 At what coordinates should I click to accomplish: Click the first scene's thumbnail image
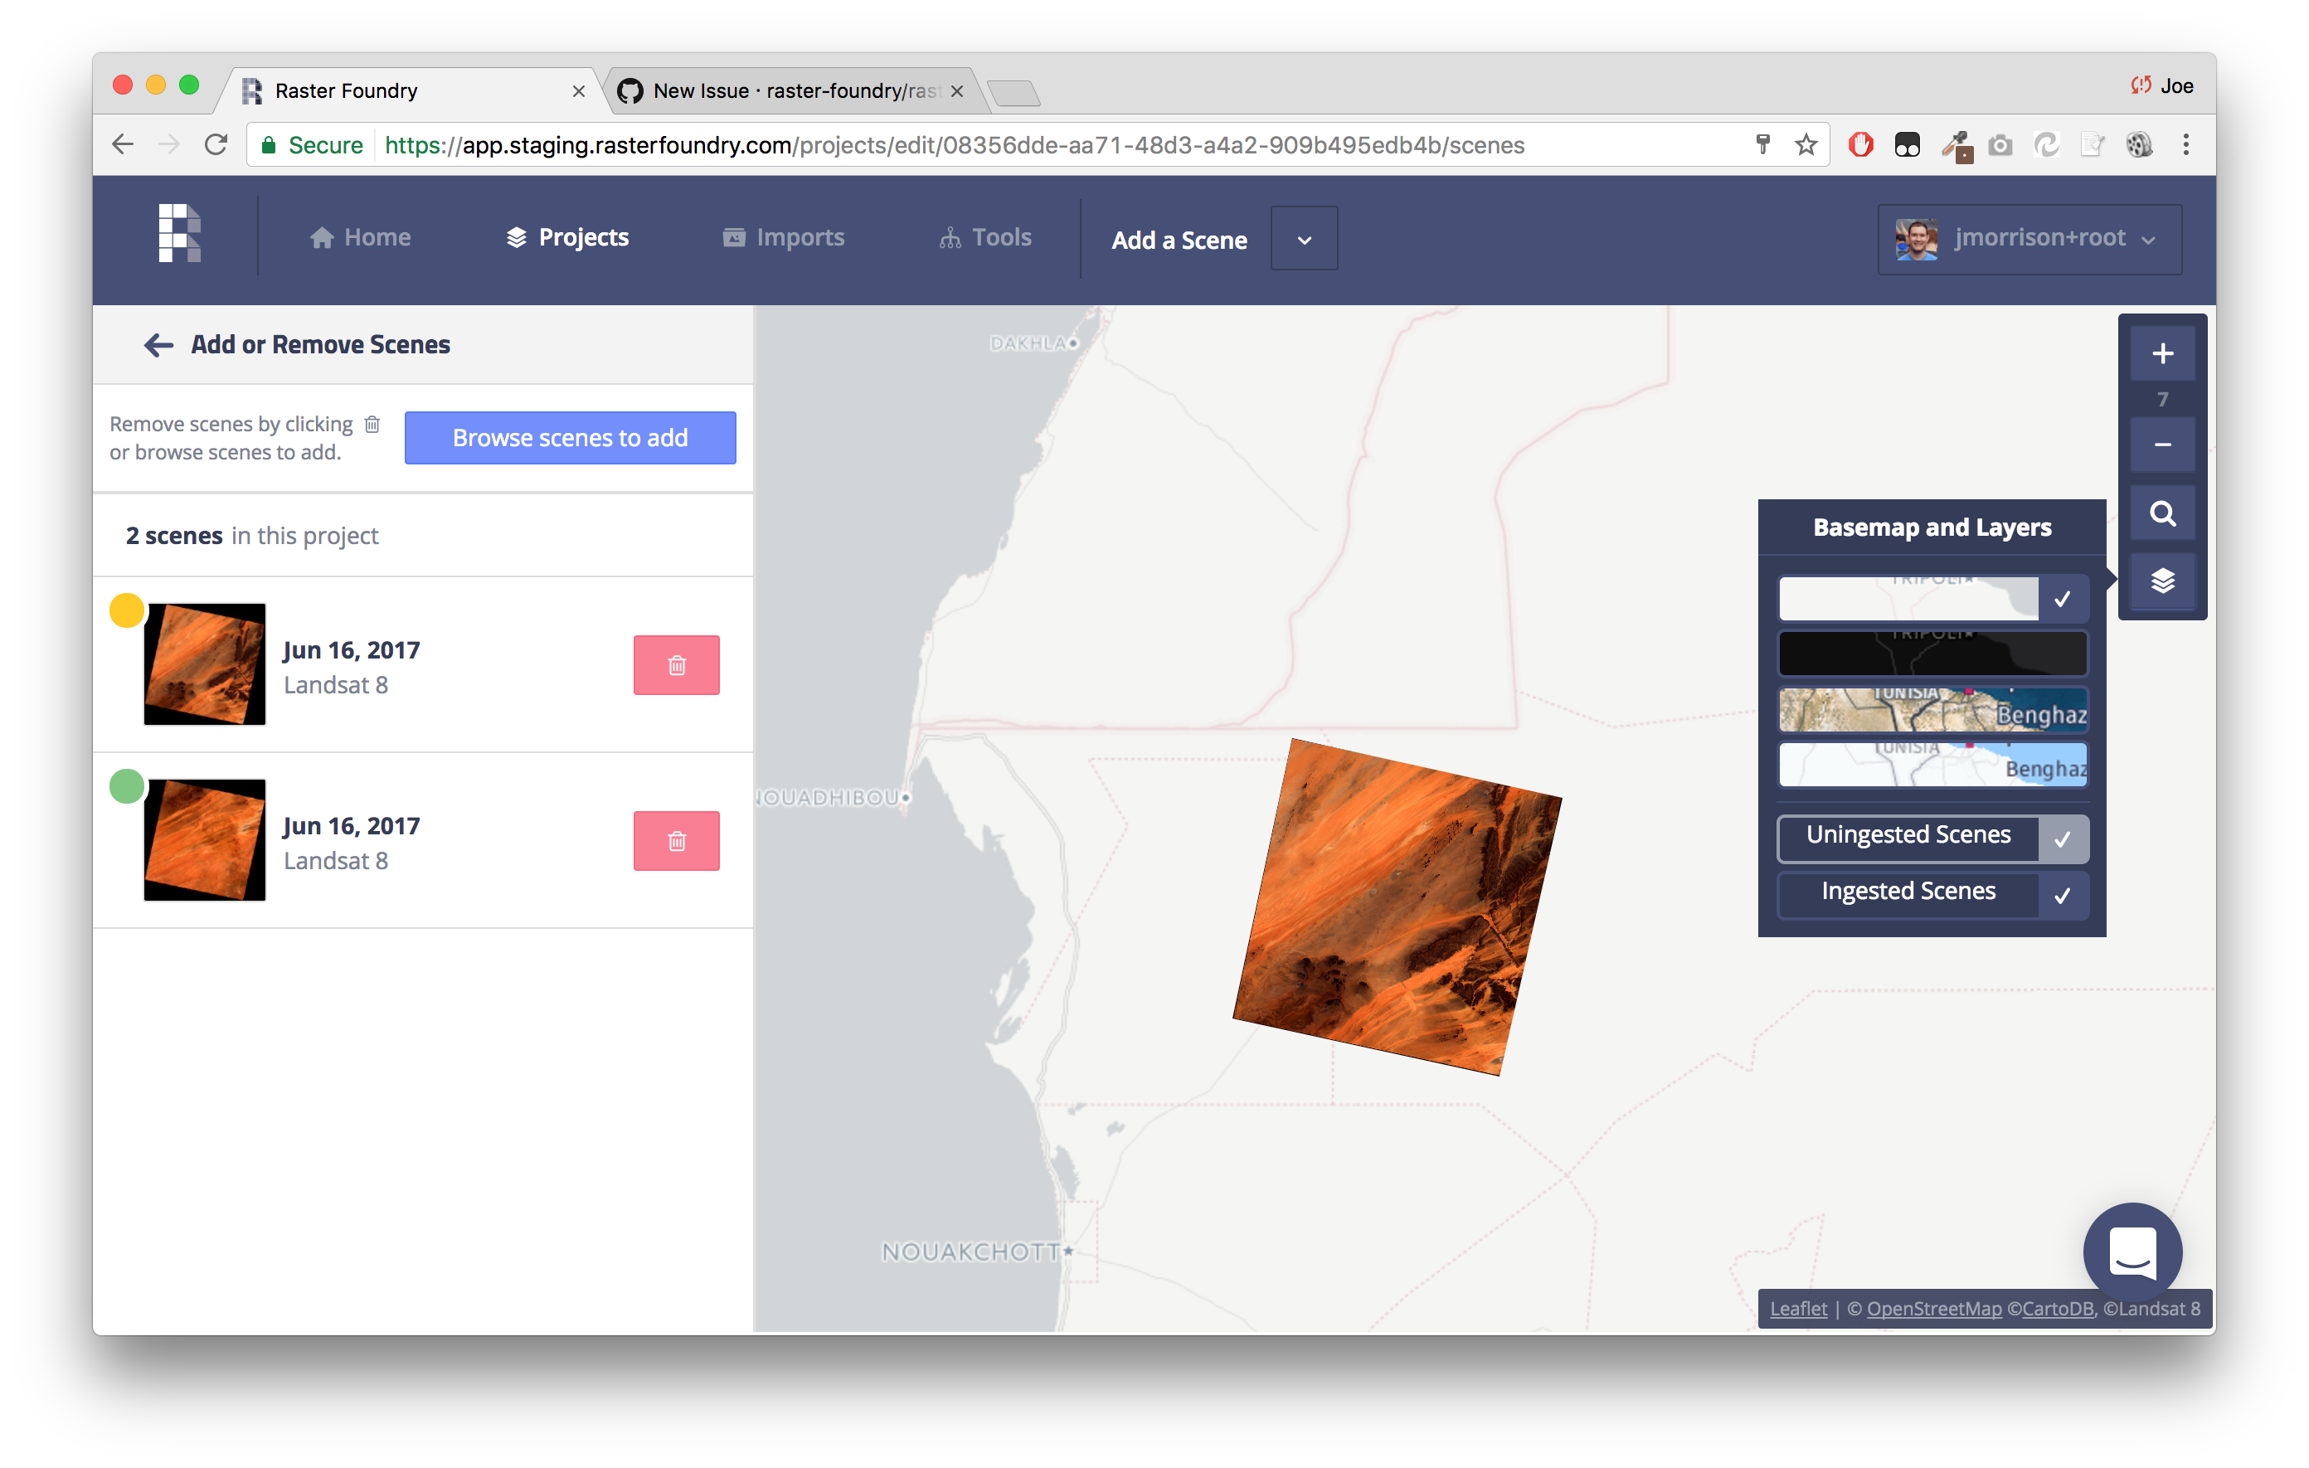204,664
